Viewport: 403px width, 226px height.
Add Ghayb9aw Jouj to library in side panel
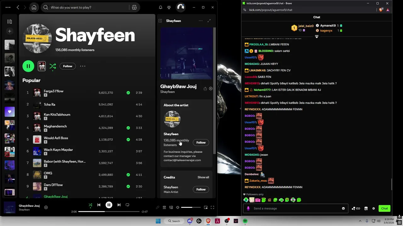click(211, 89)
